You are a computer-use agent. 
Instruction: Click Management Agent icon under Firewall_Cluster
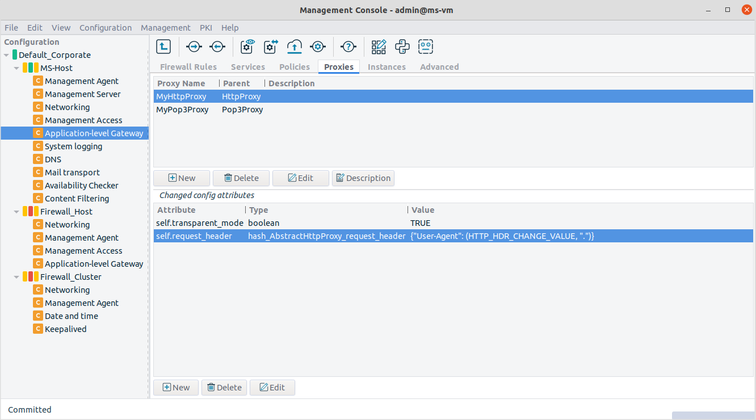[x=38, y=303]
